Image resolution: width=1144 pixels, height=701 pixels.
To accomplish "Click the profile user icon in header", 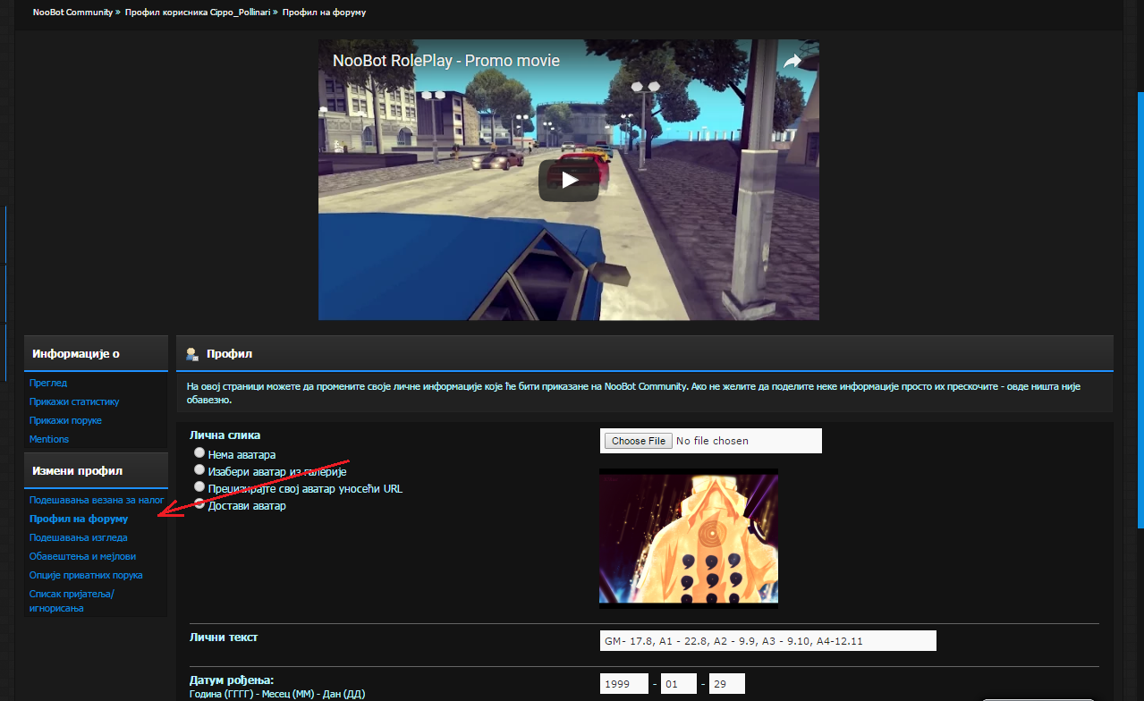I will [192, 354].
